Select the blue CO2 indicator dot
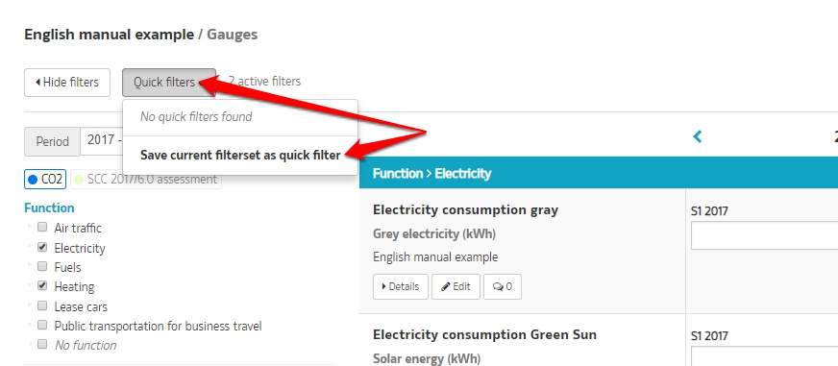Image resolution: width=838 pixels, height=366 pixels. (33, 180)
